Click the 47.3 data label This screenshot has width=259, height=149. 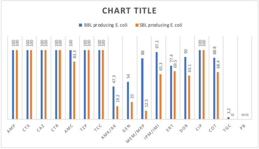point(114,80)
